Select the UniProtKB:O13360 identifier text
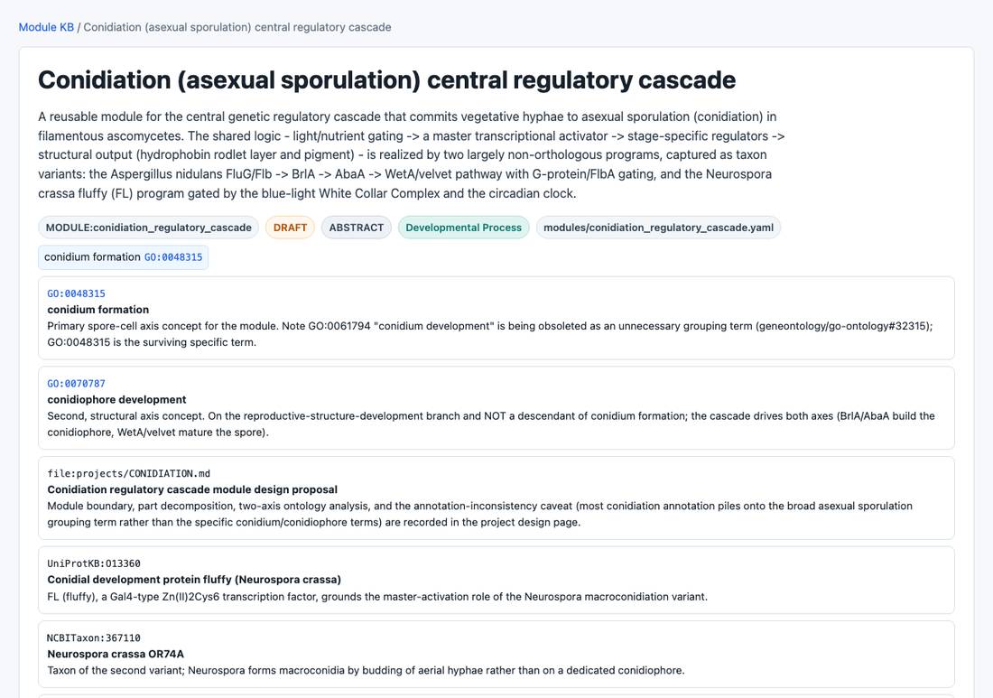This screenshot has width=993, height=698. (94, 563)
